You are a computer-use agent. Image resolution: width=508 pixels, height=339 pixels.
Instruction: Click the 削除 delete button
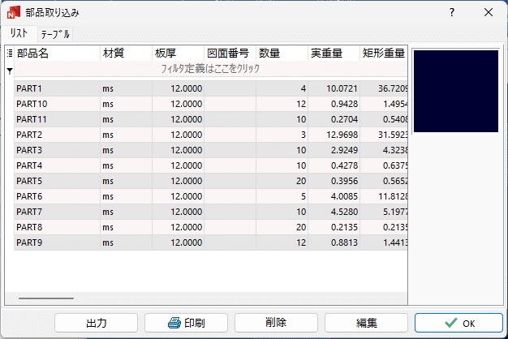tap(276, 323)
